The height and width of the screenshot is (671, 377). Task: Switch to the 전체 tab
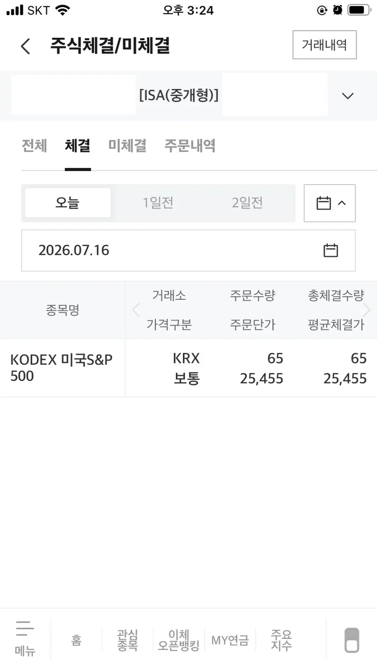click(34, 146)
